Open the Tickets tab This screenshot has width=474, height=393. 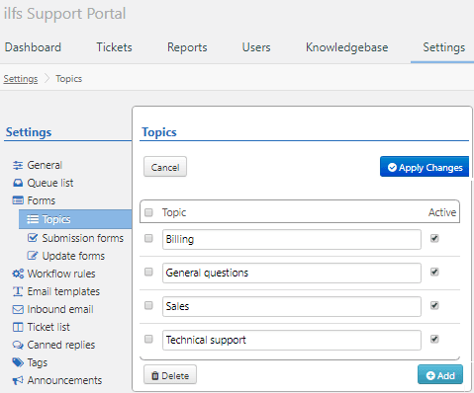(114, 47)
